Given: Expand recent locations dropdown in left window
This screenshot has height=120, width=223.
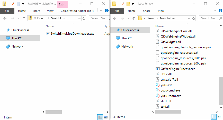Looking at the screenshot, I should click(19, 18).
